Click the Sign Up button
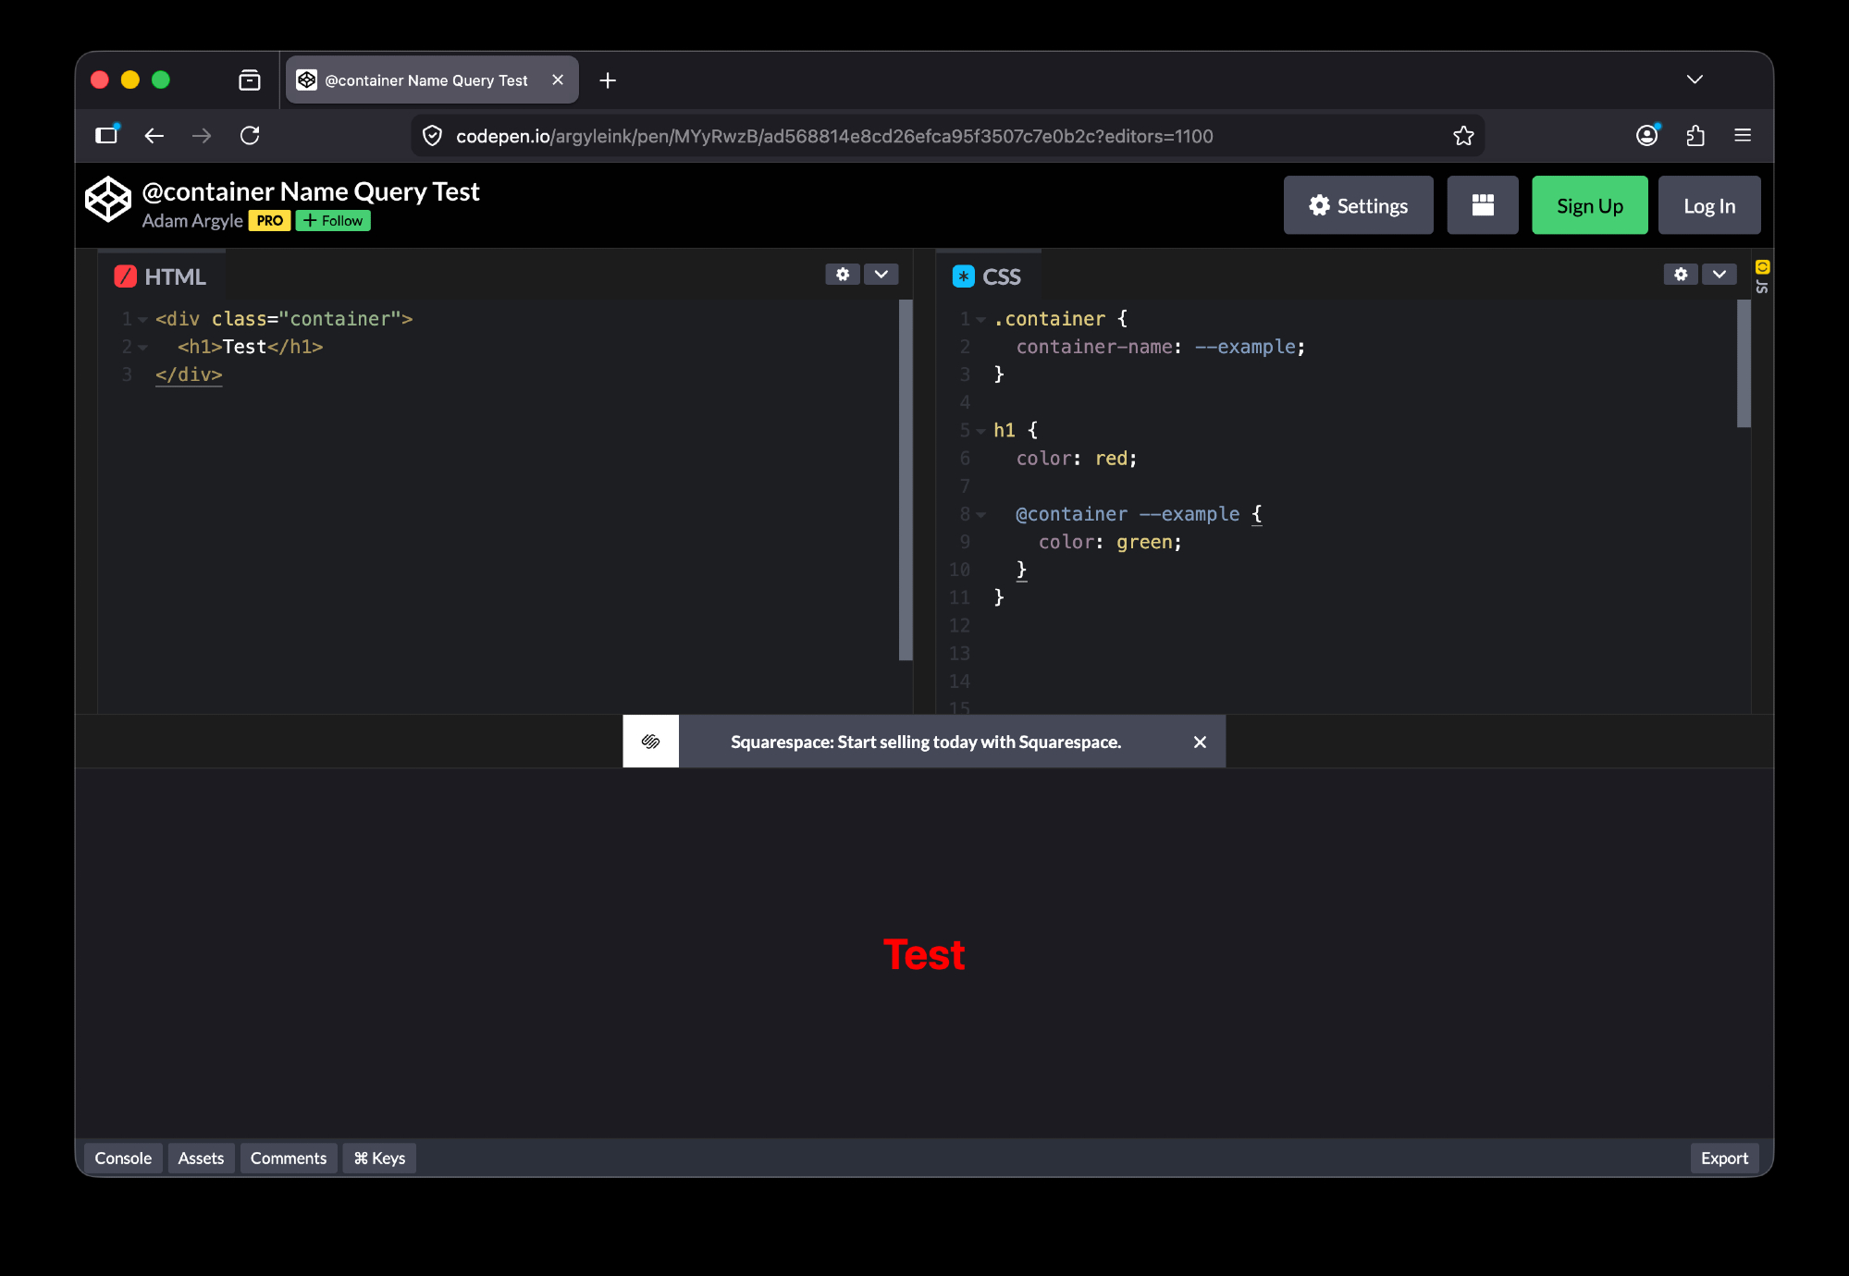1849x1276 pixels. [1589, 205]
